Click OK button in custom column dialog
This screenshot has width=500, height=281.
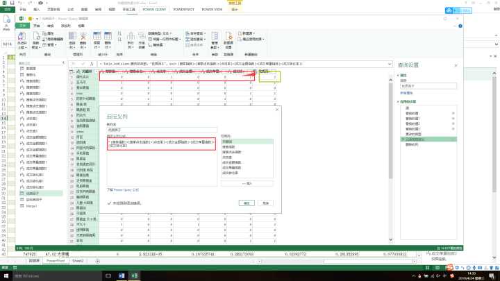point(247,203)
